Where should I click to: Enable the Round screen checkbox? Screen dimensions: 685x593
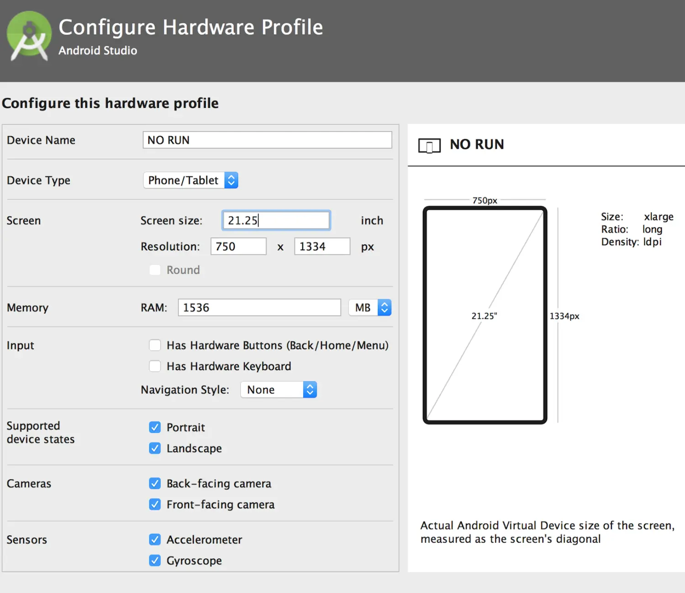coord(155,270)
